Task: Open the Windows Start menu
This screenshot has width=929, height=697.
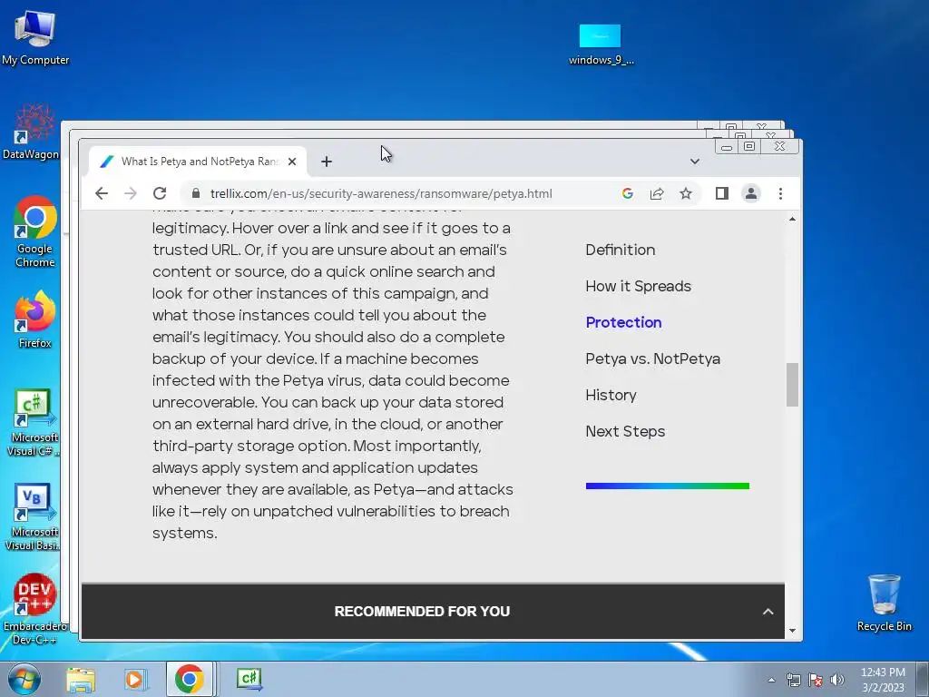Action: (24, 679)
